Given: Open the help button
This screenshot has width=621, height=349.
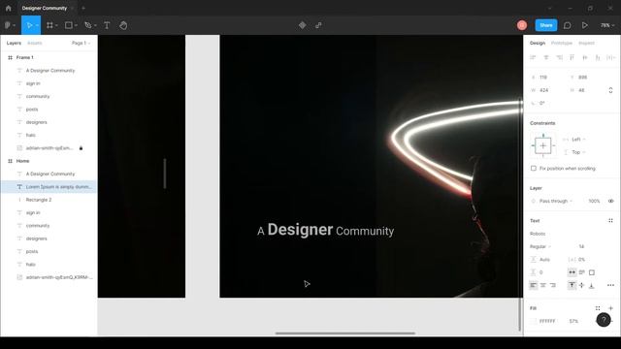Looking at the screenshot, I should click(x=604, y=320).
